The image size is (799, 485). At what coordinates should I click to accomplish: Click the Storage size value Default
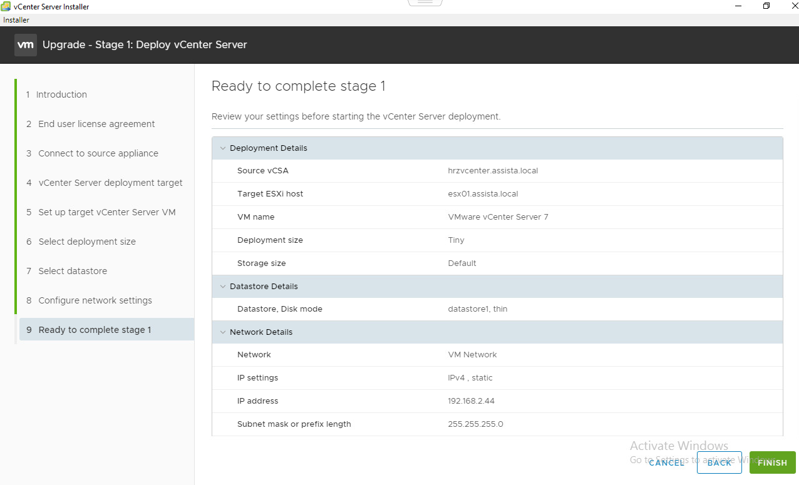[x=462, y=263]
